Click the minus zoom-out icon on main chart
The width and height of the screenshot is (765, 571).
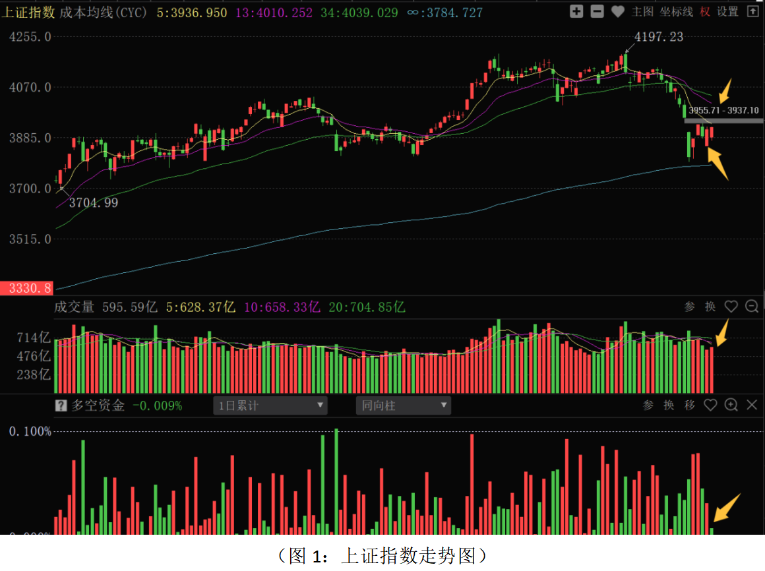[x=597, y=11]
